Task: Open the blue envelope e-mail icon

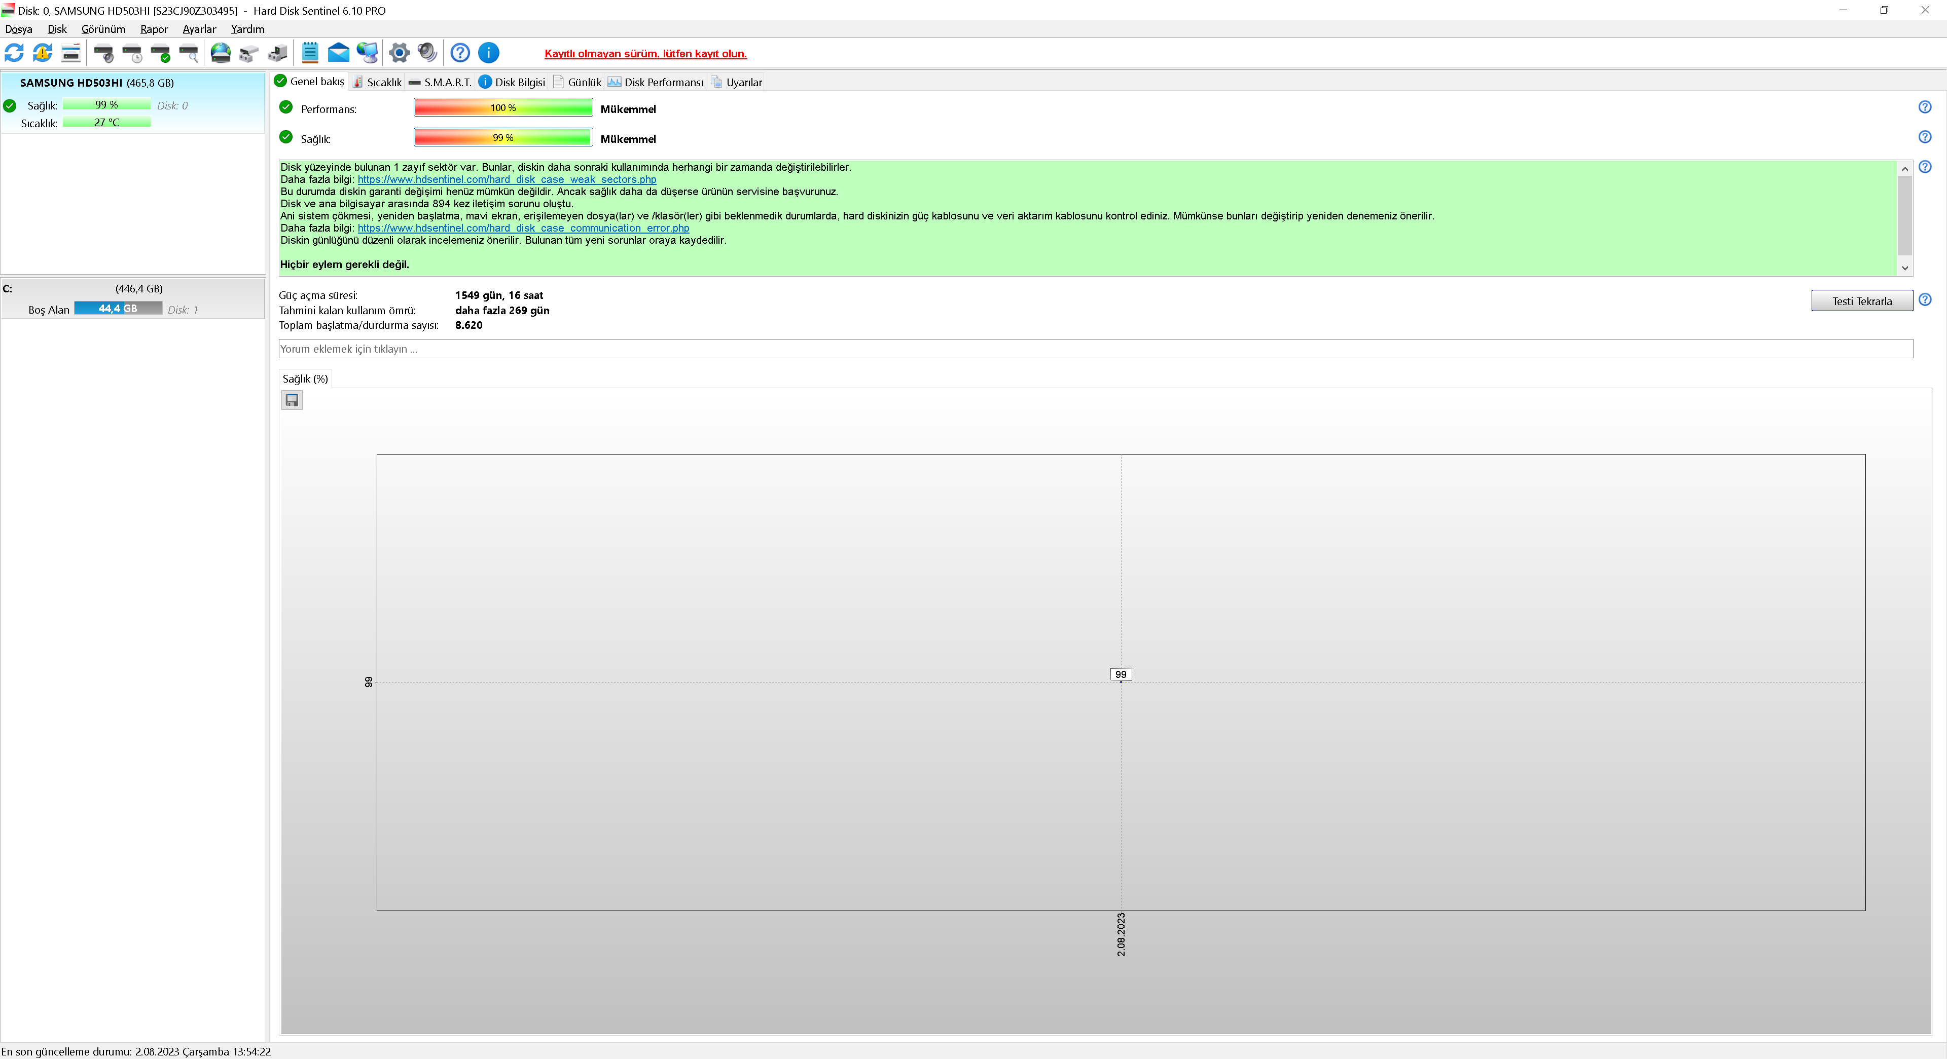Action: pyautogui.click(x=338, y=53)
